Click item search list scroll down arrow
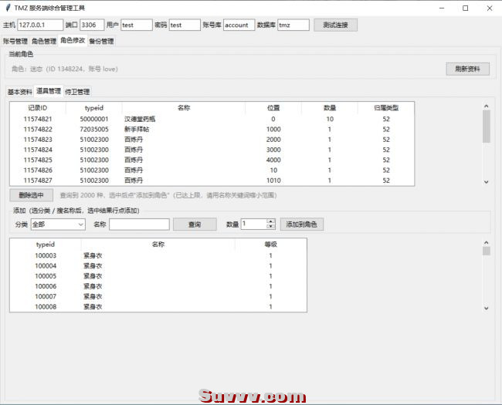502x405 pixels. point(487,308)
